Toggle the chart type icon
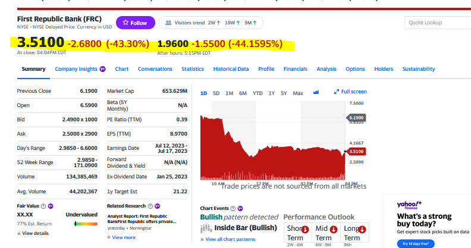This screenshot has height=248, width=471. pos(316,92)
